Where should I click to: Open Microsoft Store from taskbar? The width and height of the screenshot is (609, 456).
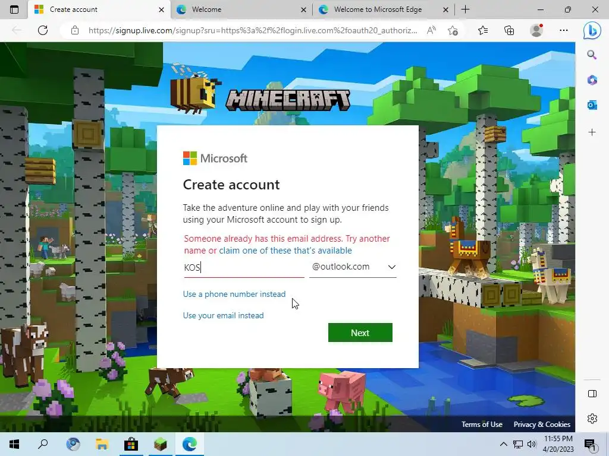coord(131,444)
